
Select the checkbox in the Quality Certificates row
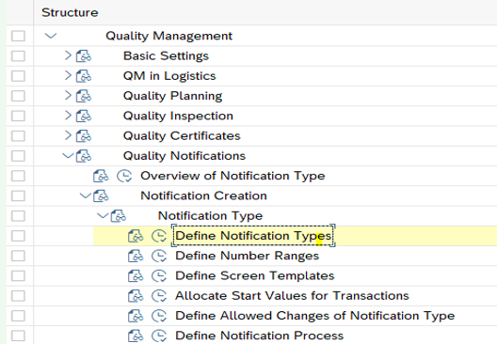(x=18, y=136)
